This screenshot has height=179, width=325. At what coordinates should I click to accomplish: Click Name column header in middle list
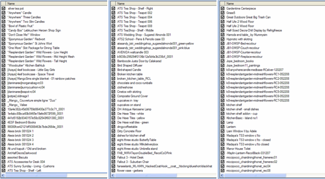pyautogui.click(x=166, y=4)
